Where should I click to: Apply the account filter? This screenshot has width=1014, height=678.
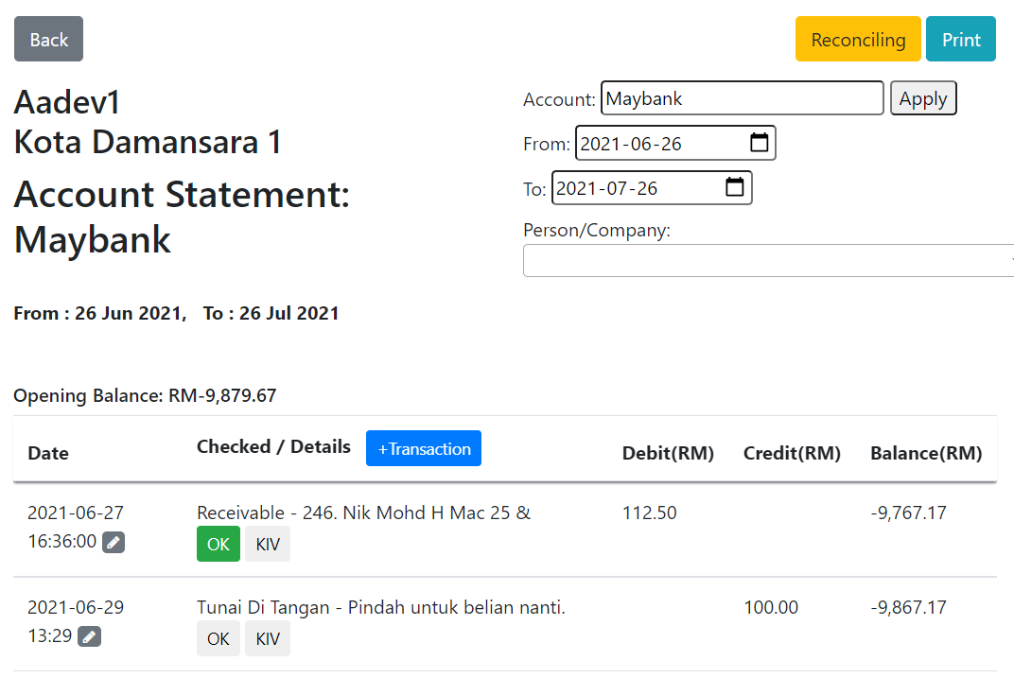coord(923,98)
